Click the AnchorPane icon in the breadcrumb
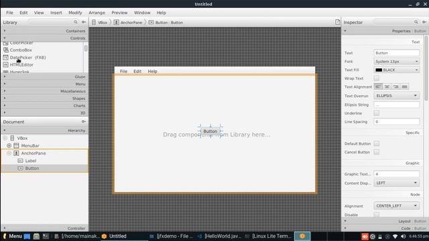Image resolution: width=429 pixels, height=241 pixels. pos(116,22)
